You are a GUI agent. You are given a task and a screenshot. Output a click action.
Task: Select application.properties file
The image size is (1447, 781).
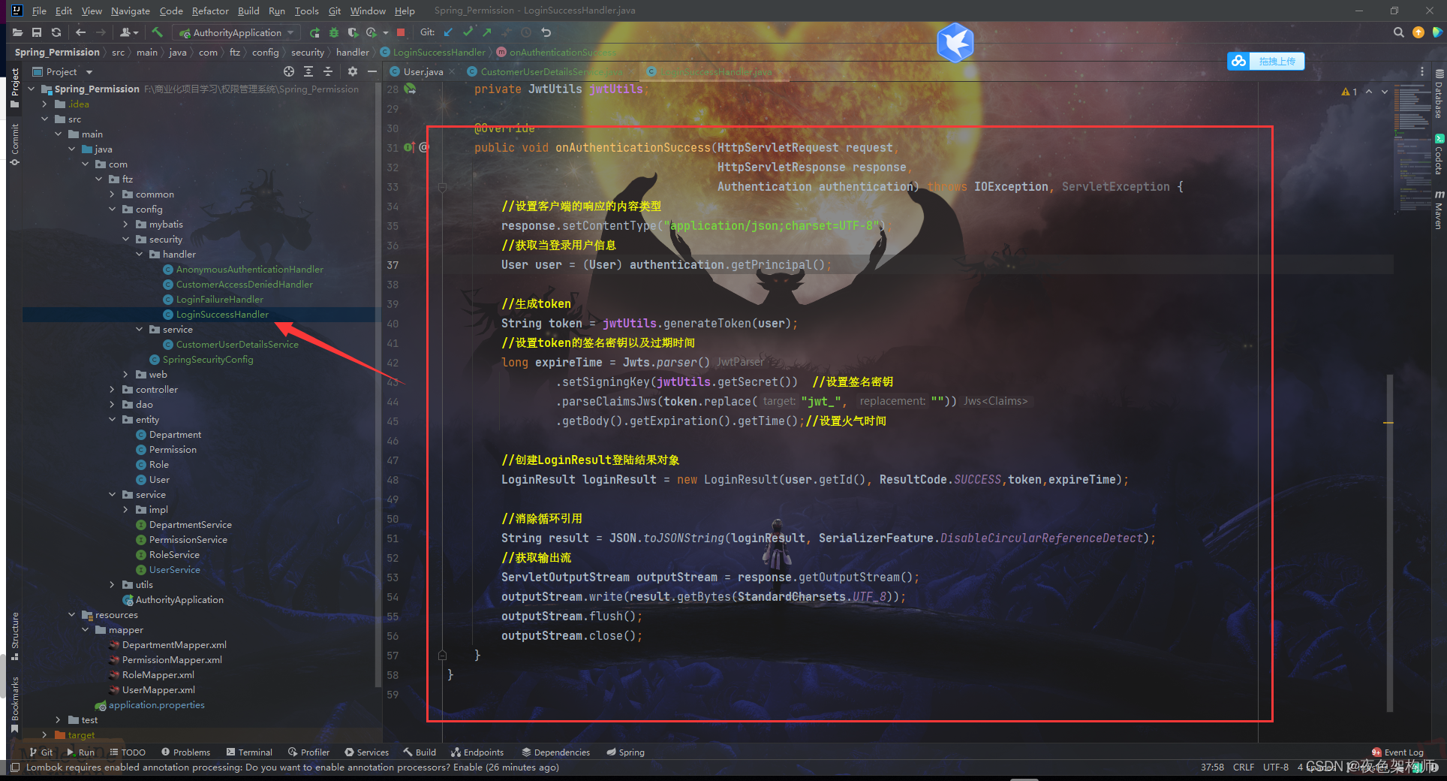156,704
